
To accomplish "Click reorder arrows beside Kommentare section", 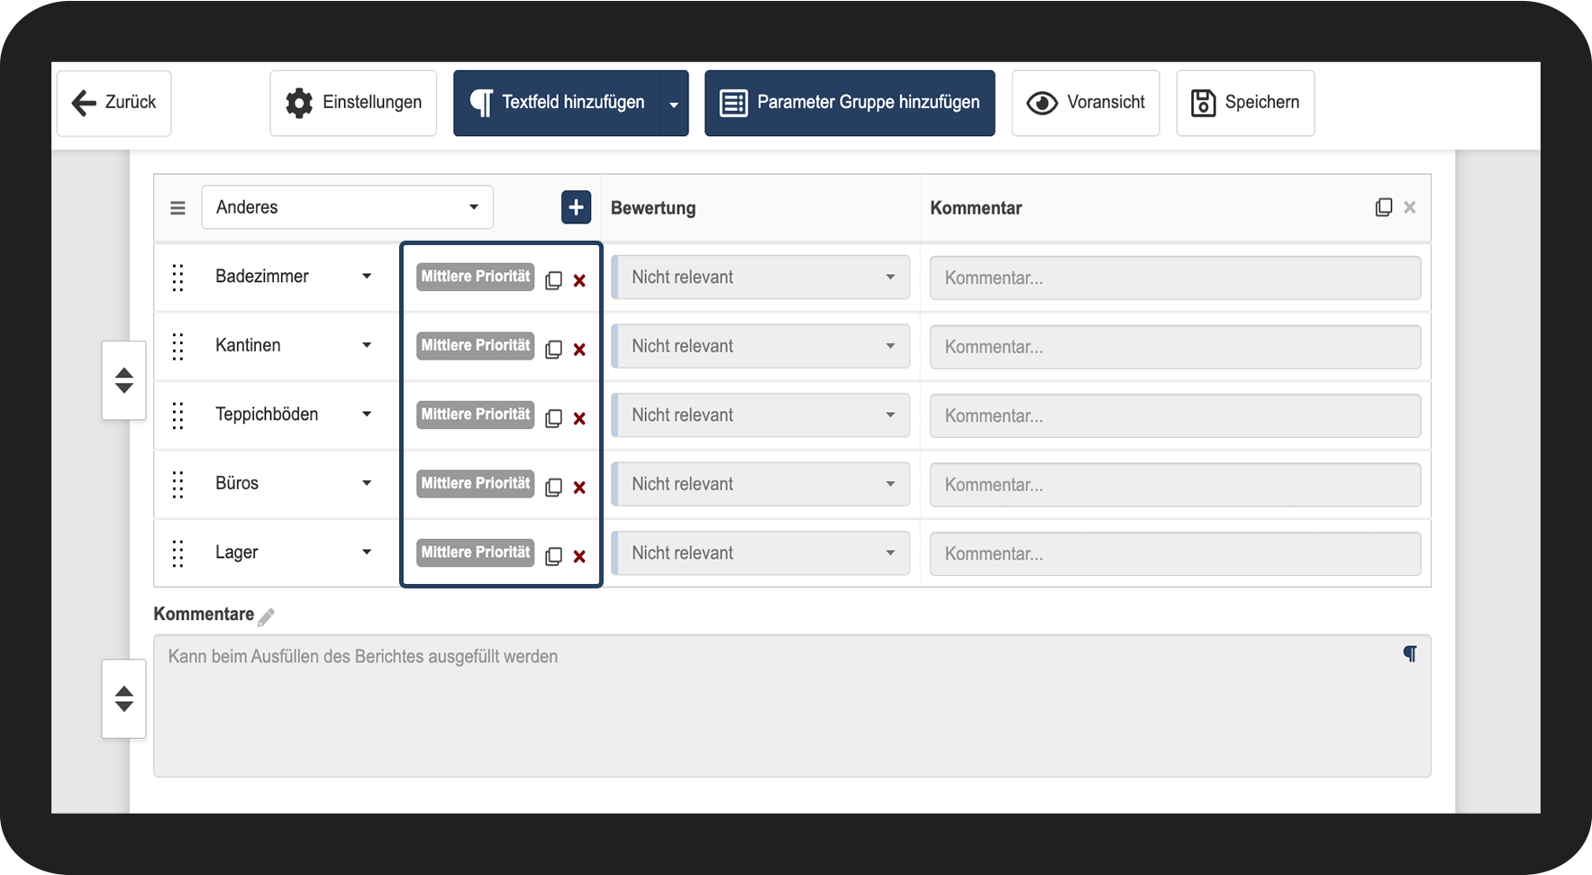I will [124, 698].
